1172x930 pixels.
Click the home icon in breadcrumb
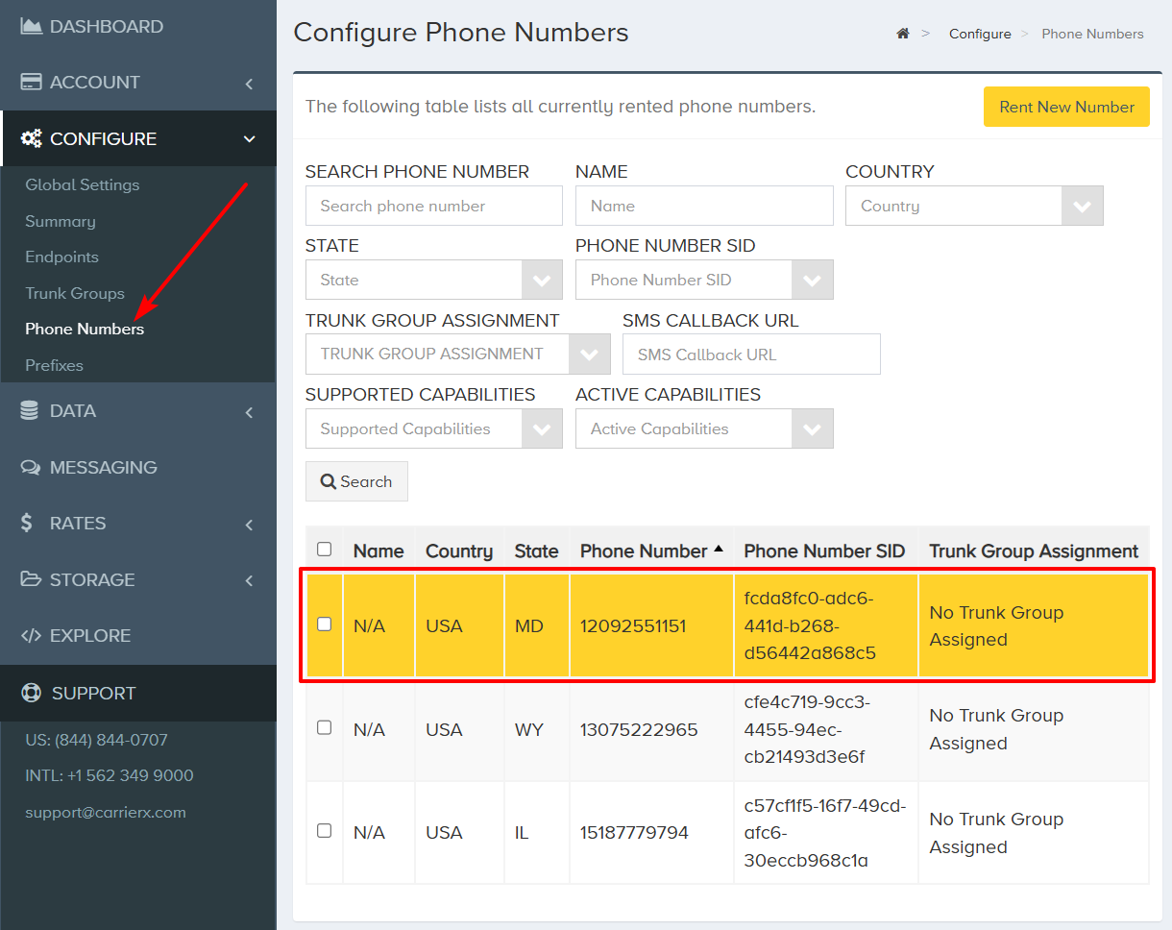tap(903, 34)
